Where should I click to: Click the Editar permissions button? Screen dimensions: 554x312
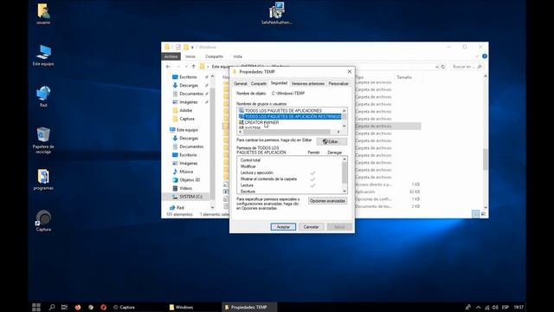[332, 142]
